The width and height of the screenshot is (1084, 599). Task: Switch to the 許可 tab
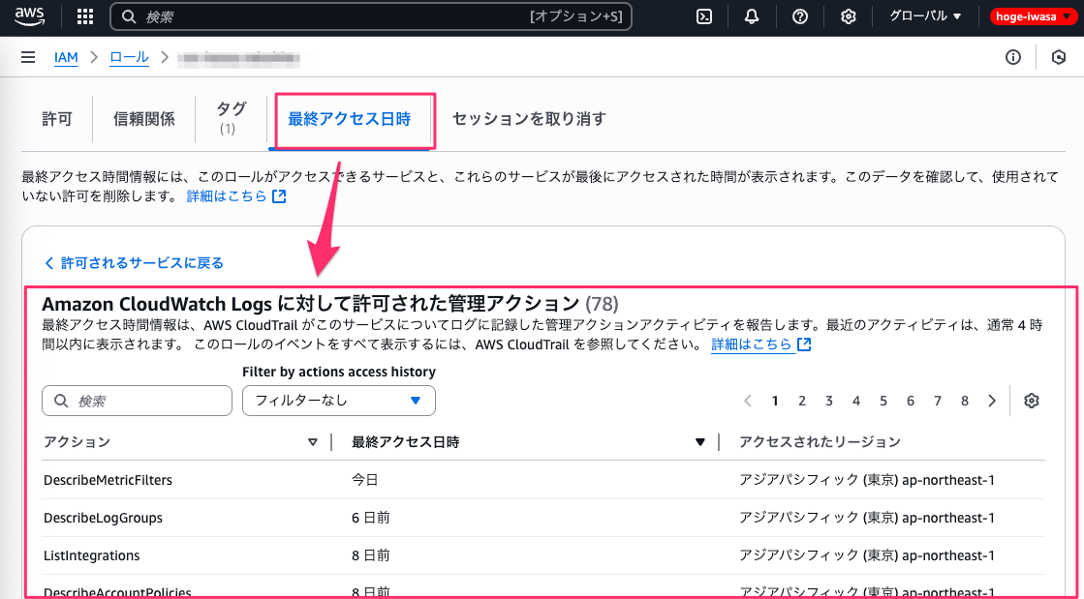pos(57,119)
